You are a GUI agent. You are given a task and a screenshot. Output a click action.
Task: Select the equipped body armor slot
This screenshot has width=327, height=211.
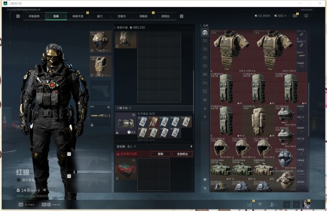pyautogui.click(x=101, y=66)
